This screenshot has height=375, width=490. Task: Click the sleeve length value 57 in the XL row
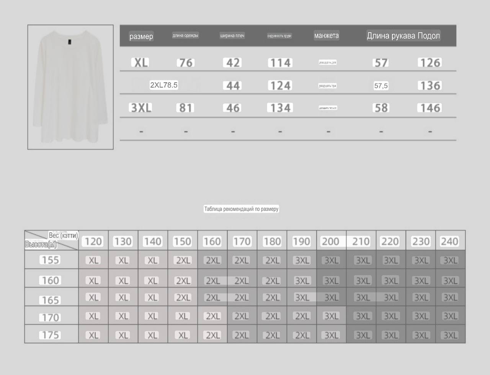click(381, 62)
